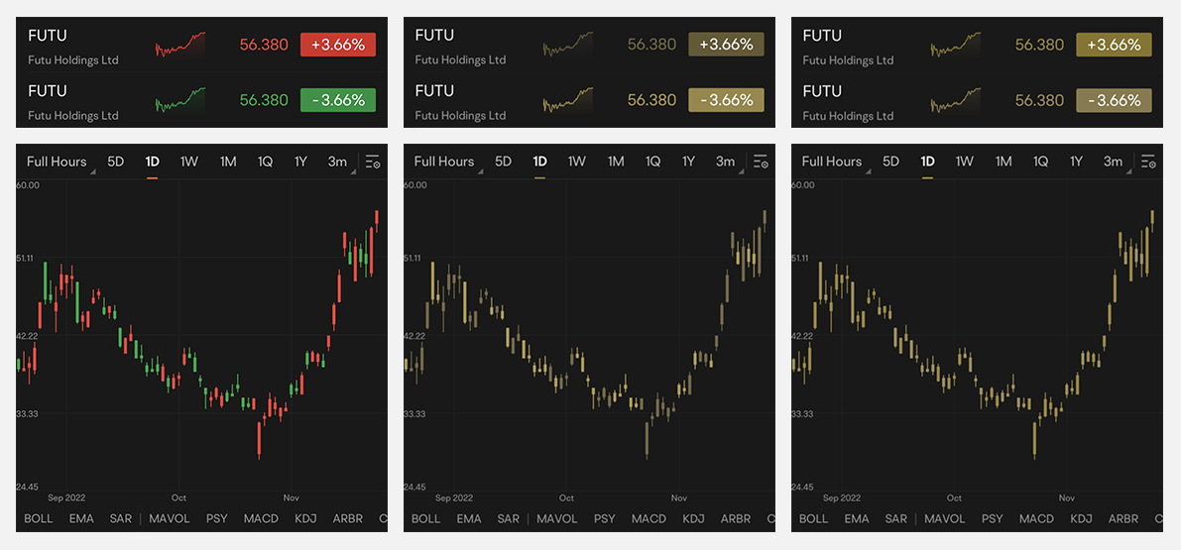Click the green FUTU sparkline mini chart
This screenshot has width=1181, height=550.
(x=179, y=100)
